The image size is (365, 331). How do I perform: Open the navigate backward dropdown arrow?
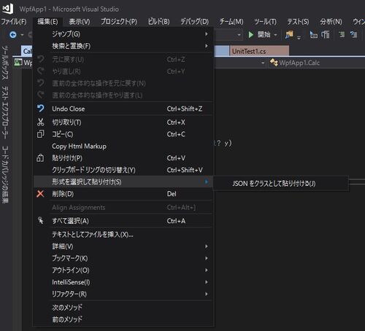[x=22, y=35]
